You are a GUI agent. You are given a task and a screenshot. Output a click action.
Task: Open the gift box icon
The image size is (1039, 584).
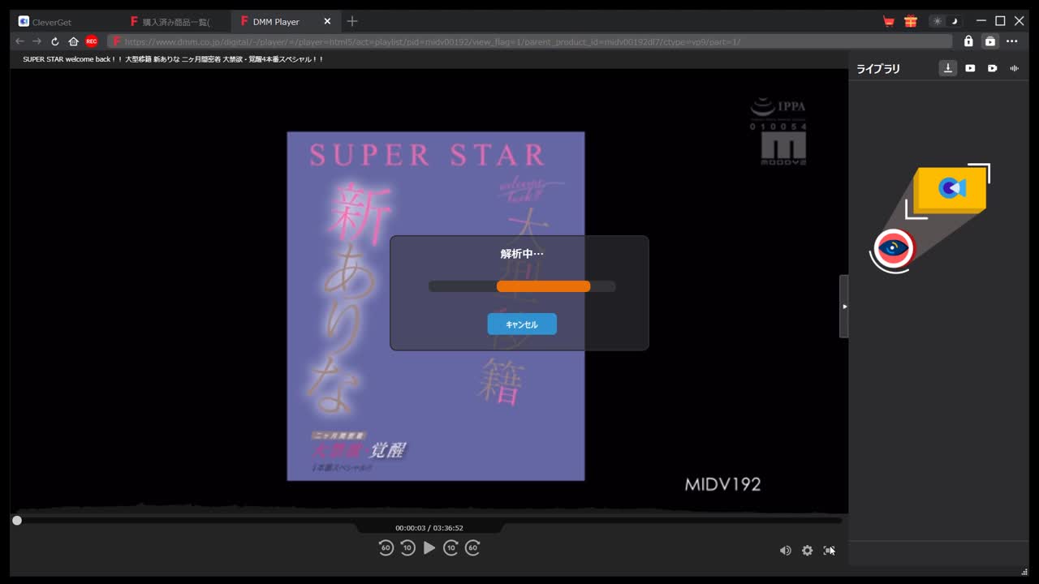point(911,21)
